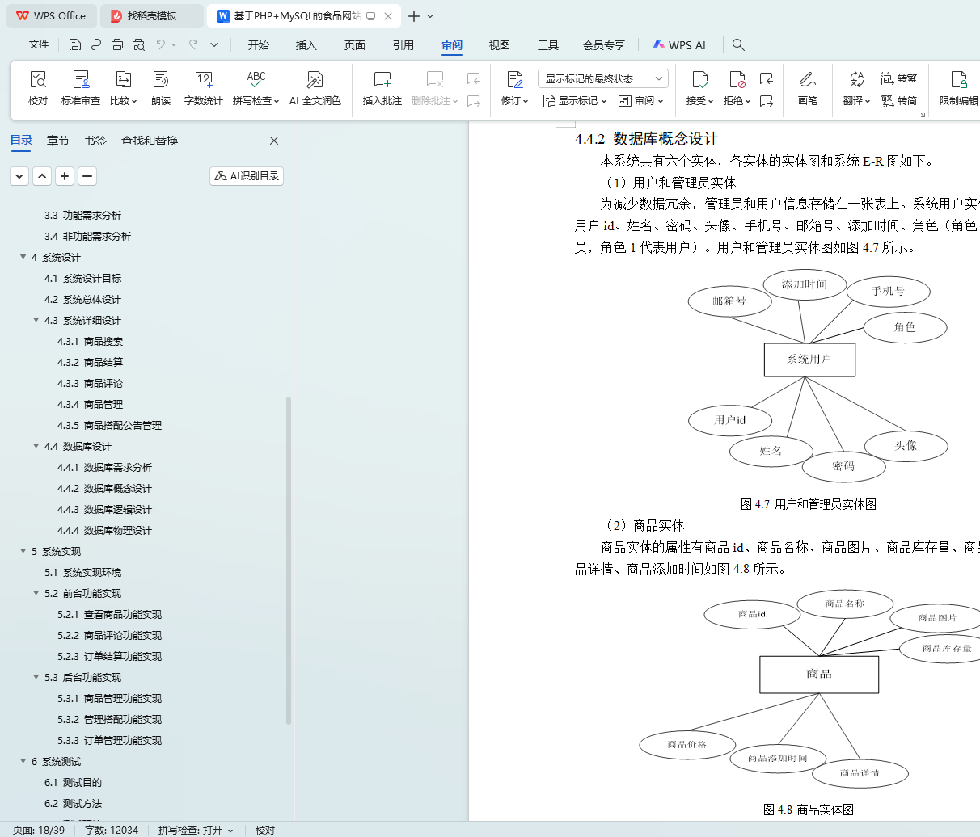The image size is (980, 837).
Task: Click 页面: 18/39 in status bar
Action: (39, 830)
